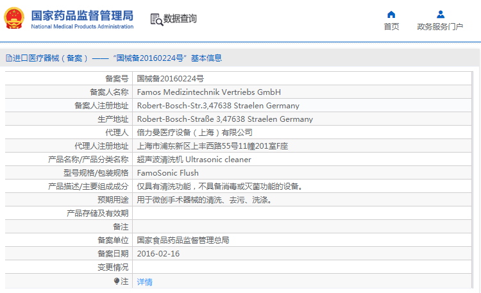The image size is (481, 293).
Task: Select 国家食品药品监督管理总局 value
Action: point(183,240)
